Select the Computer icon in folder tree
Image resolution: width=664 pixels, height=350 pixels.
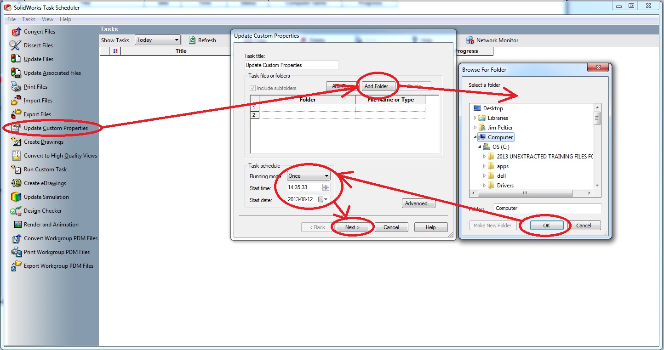482,137
